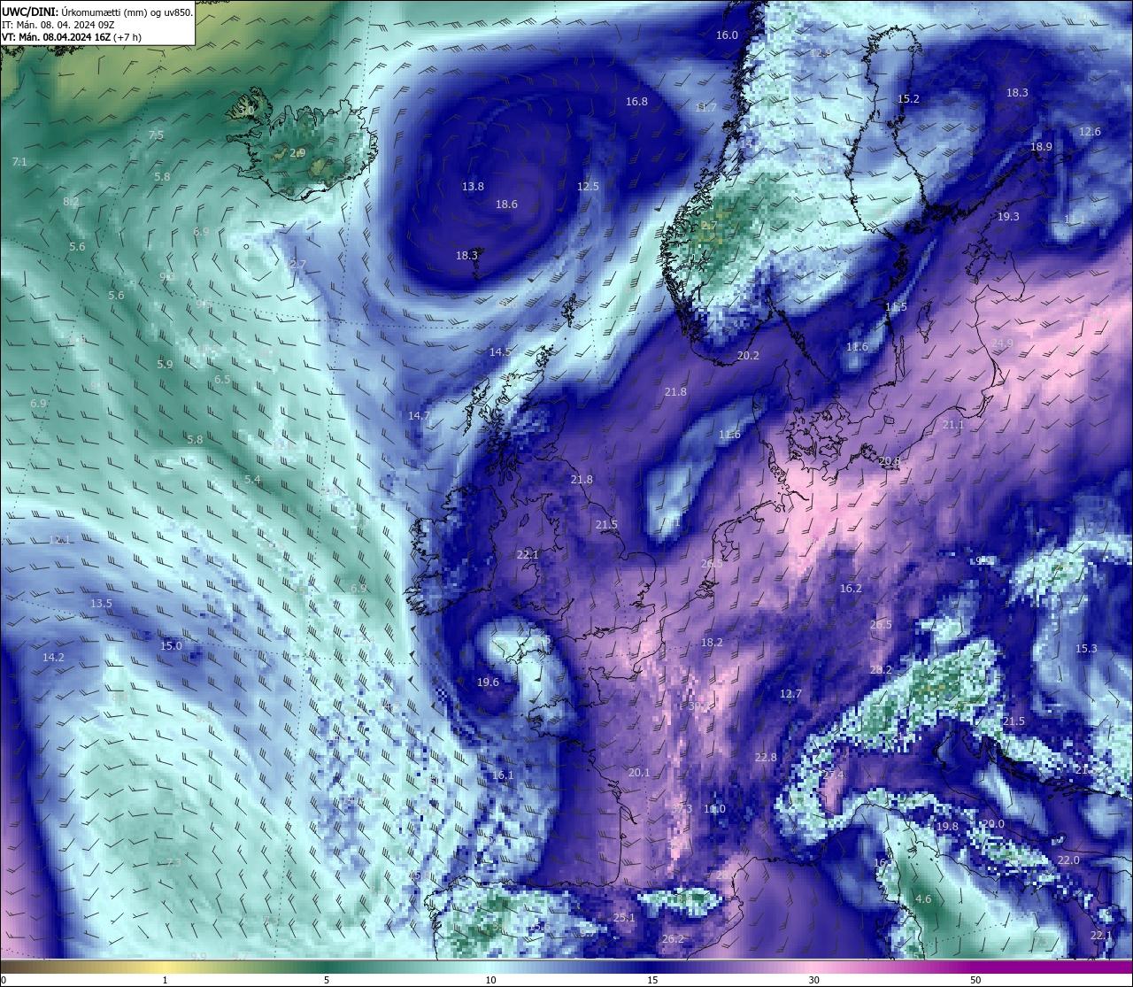The width and height of the screenshot is (1133, 987).
Task: Click the 15.2 value on the map
Action: click(909, 99)
